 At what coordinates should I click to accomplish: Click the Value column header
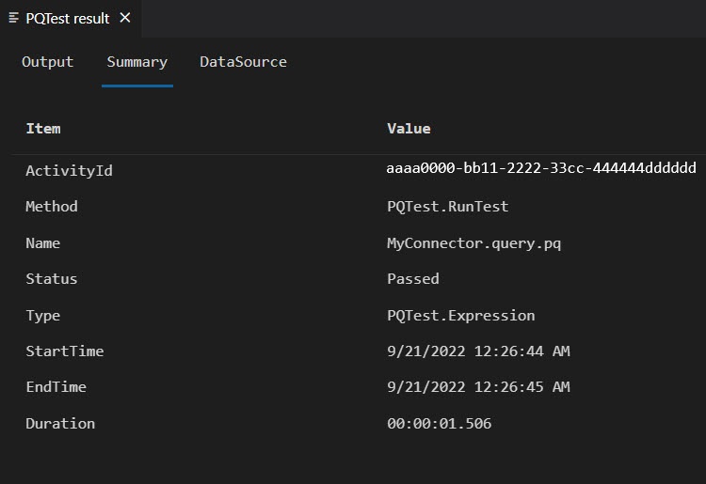409,129
